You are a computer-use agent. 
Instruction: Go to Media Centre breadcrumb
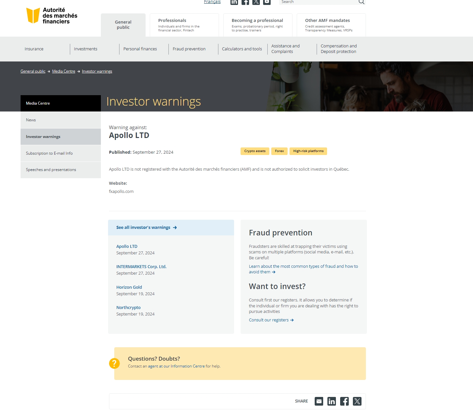tap(64, 71)
